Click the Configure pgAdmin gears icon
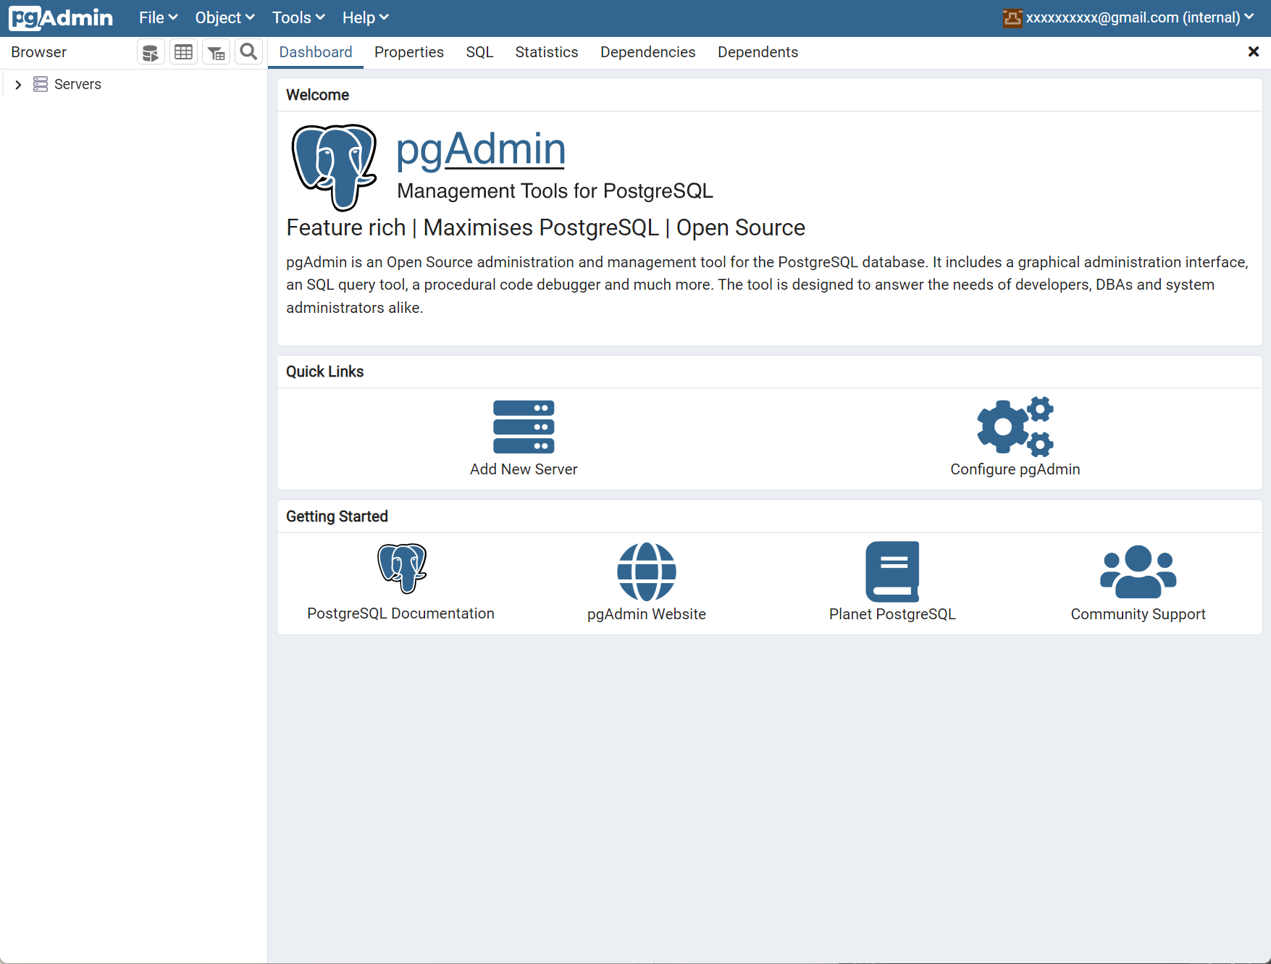This screenshot has height=964, width=1271. [1015, 427]
